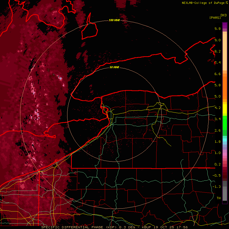Click the 0.2 value on the color scale

(218, 164)
